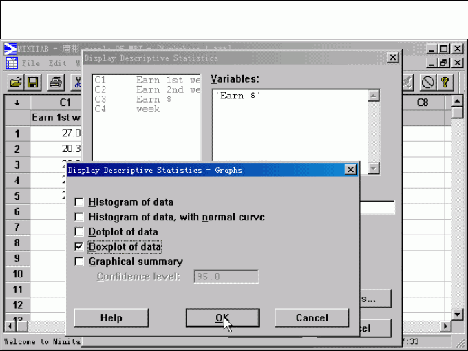The width and height of the screenshot is (468, 351).
Task: Click the Print toolbar icon
Action: 56,83
